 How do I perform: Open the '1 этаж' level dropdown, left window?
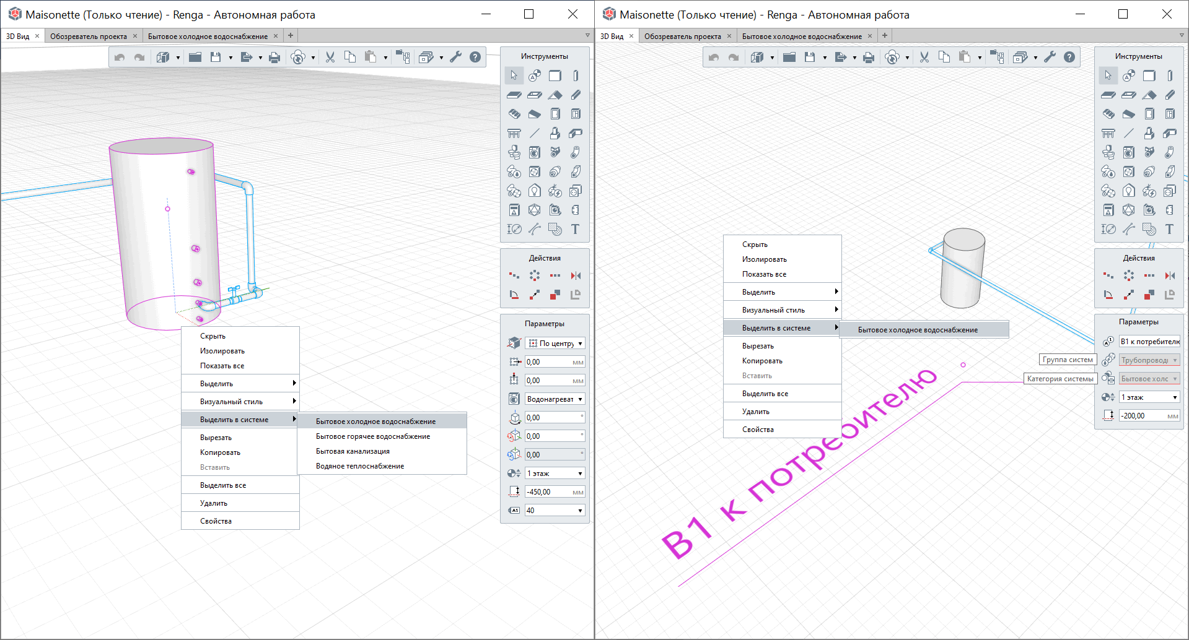[555, 474]
